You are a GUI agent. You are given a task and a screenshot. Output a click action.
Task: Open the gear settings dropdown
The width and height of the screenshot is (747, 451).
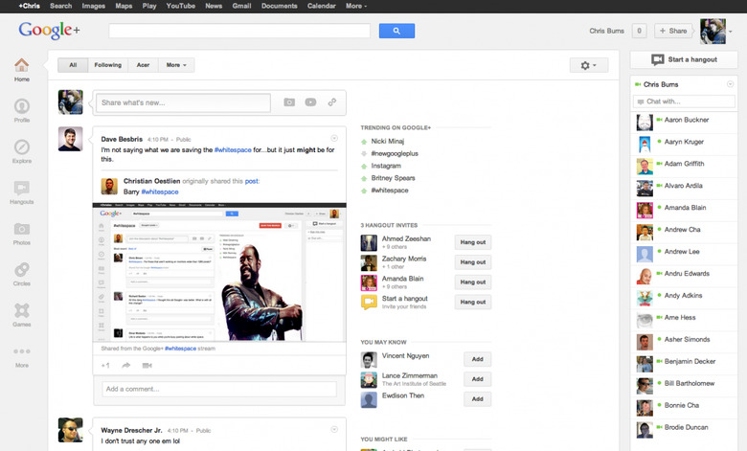[589, 65]
